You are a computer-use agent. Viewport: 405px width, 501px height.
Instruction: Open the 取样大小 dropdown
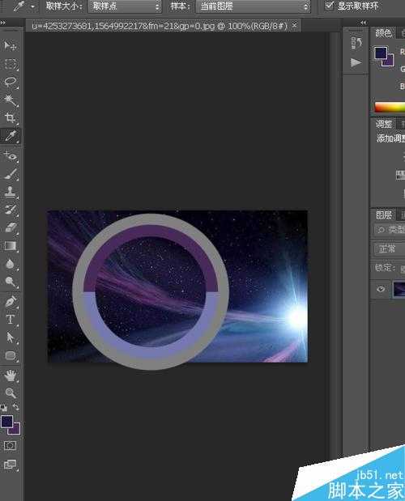124,6
